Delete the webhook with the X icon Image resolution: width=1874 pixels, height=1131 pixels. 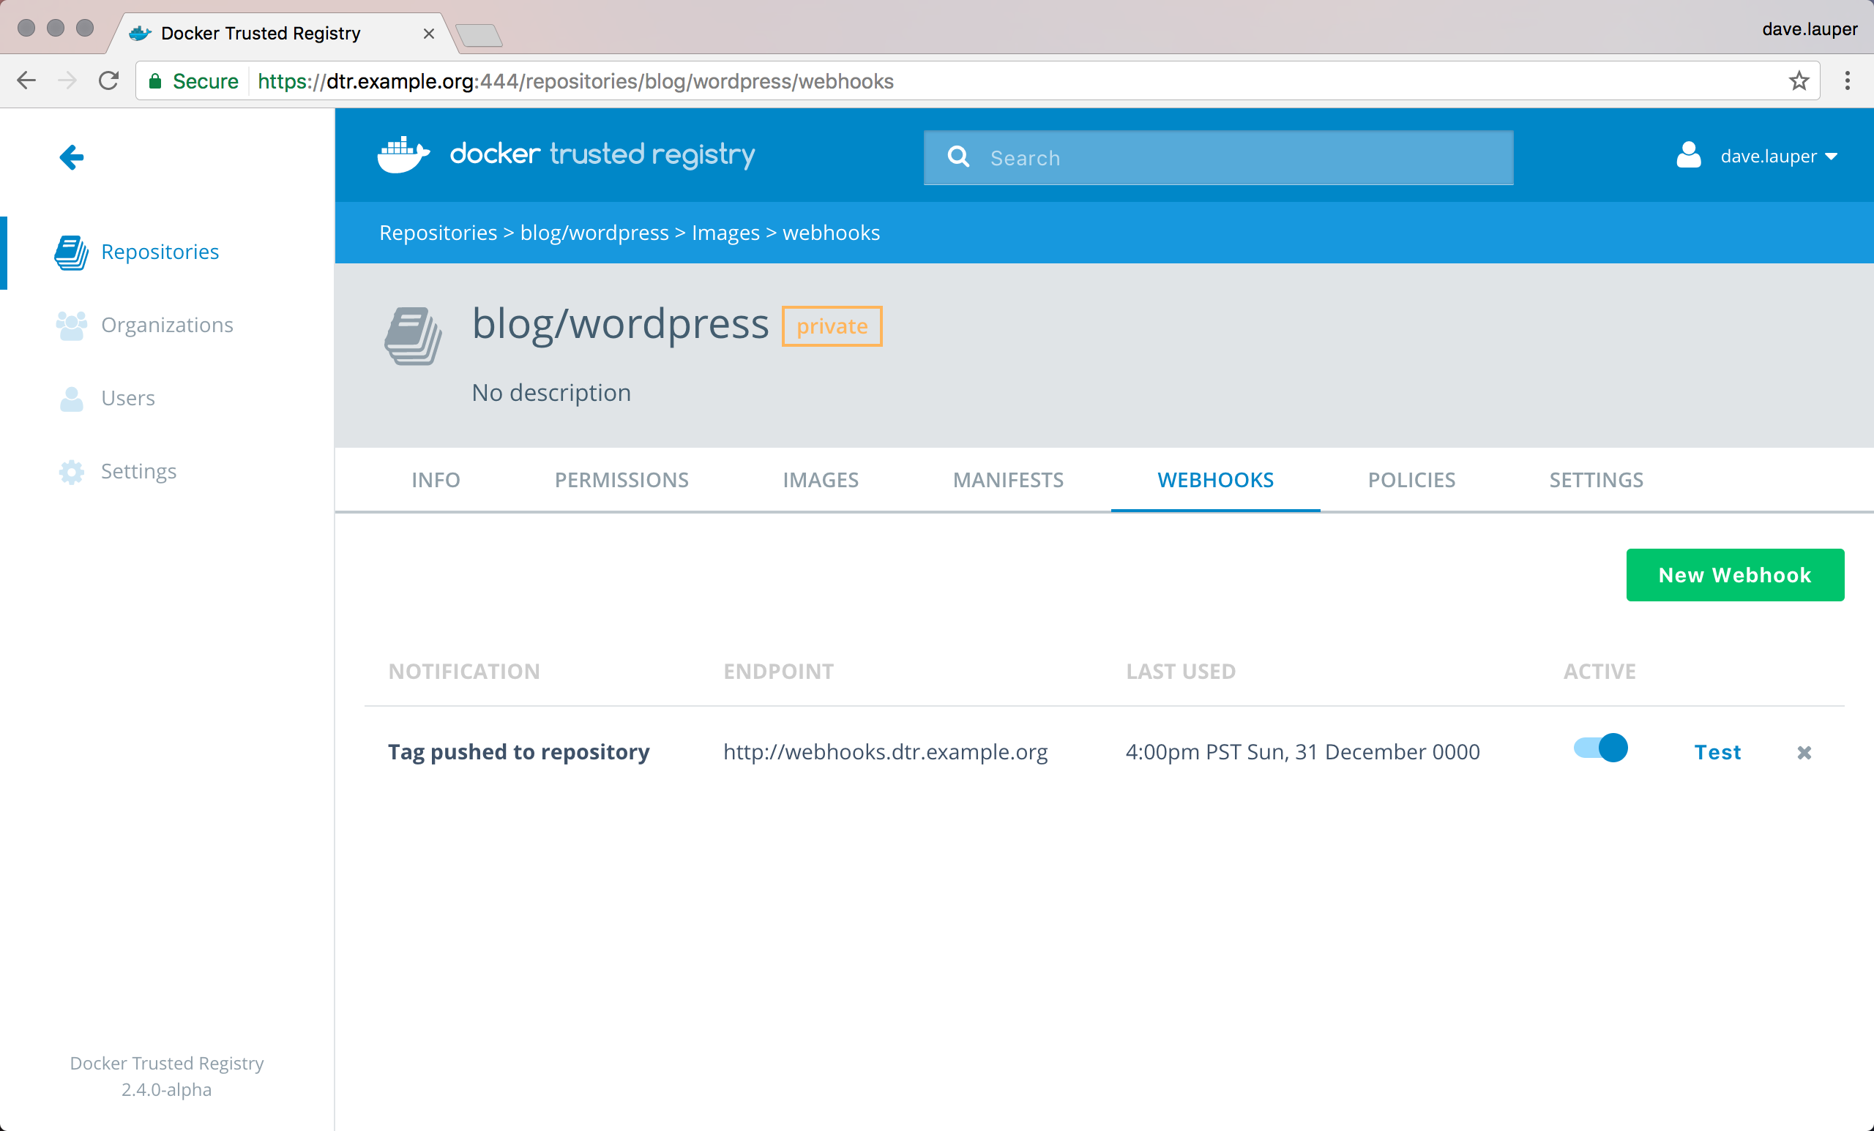point(1803,753)
